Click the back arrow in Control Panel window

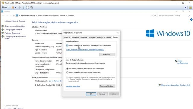[x=3, y=15]
